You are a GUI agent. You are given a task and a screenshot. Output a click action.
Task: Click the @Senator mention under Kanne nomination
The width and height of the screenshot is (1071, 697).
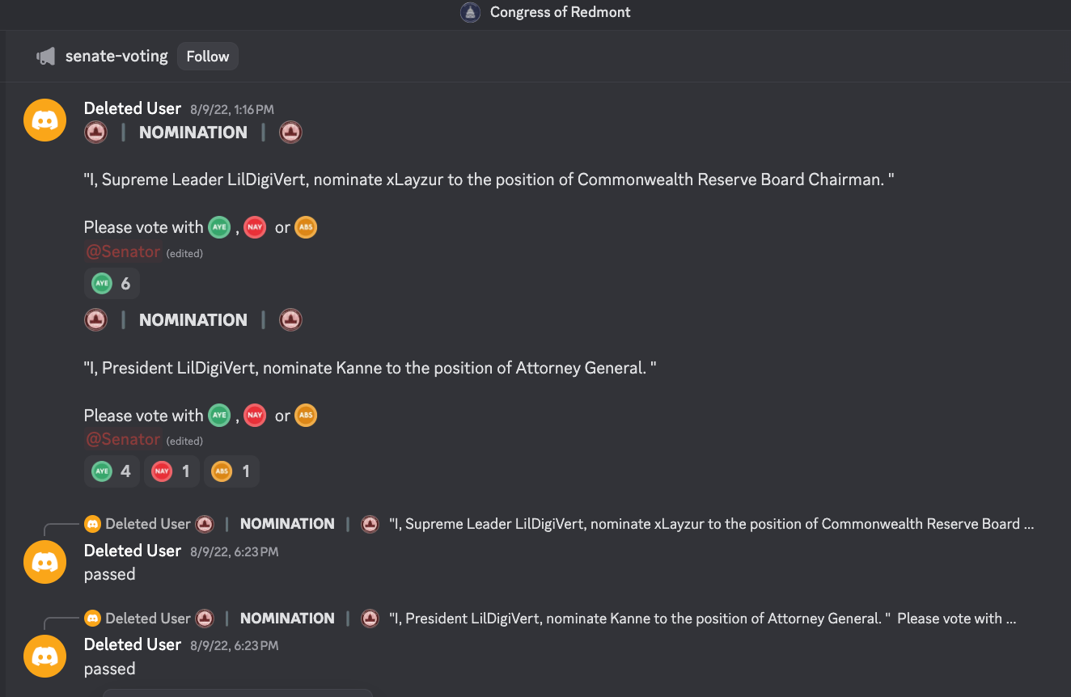[123, 440]
